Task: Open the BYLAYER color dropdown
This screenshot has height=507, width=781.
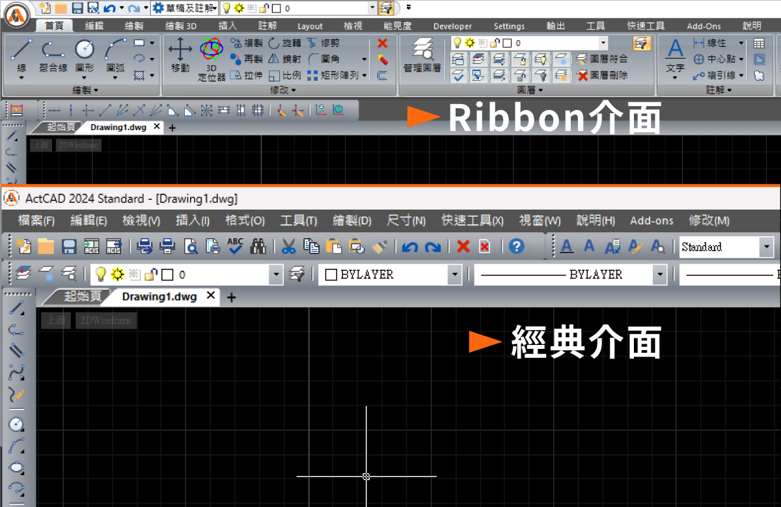Action: coord(454,275)
